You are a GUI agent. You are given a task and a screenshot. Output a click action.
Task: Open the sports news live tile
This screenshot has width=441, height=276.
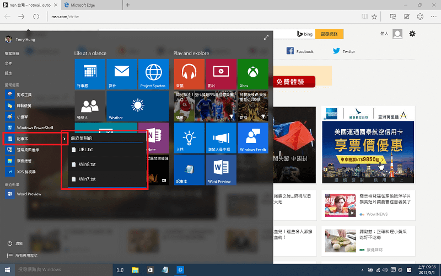click(205, 106)
